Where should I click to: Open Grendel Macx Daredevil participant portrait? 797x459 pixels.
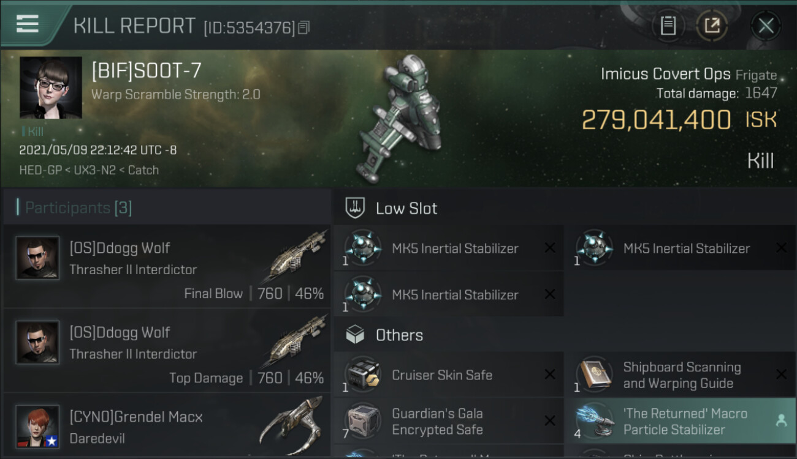pyautogui.click(x=37, y=427)
